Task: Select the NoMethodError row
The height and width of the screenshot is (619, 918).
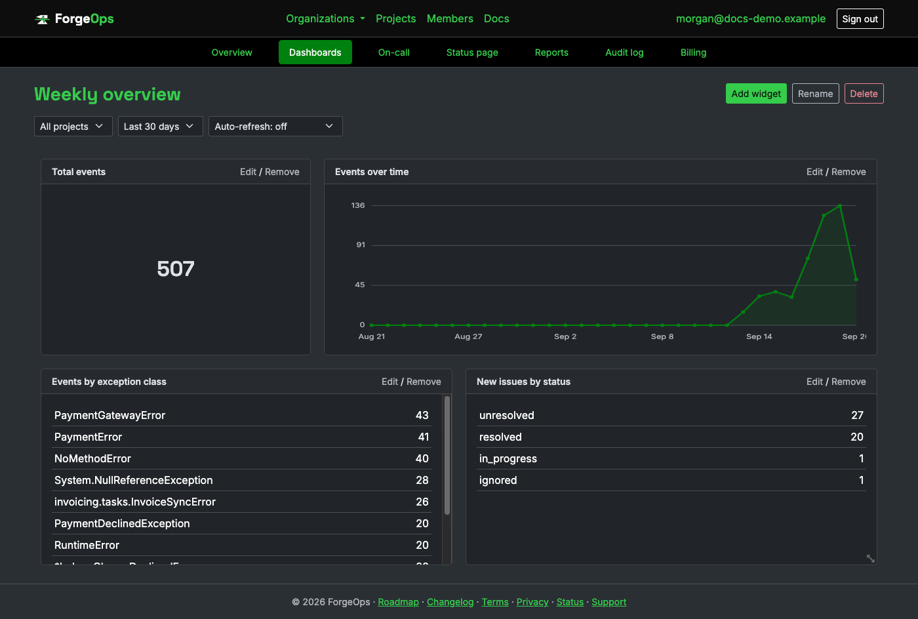Action: coord(241,458)
